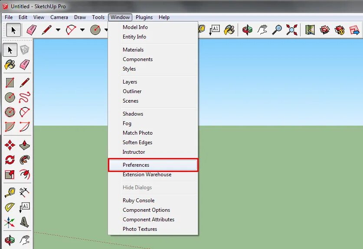Viewport: 363px width, 249px height.
Task: Choose Match Photo from the menu
Action: [x=153, y=133]
